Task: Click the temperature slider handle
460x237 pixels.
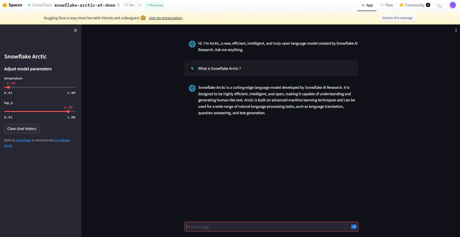Action: [x=8, y=87]
